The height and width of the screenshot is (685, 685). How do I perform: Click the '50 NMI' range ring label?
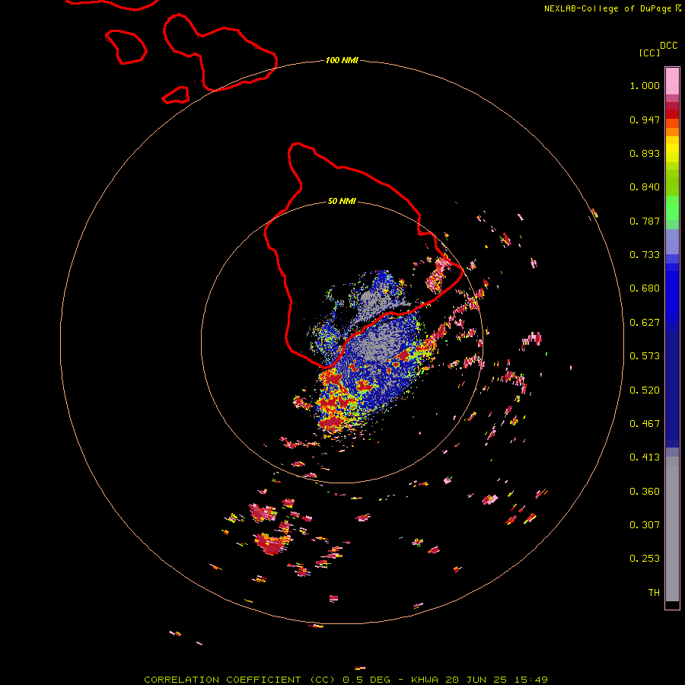click(342, 201)
